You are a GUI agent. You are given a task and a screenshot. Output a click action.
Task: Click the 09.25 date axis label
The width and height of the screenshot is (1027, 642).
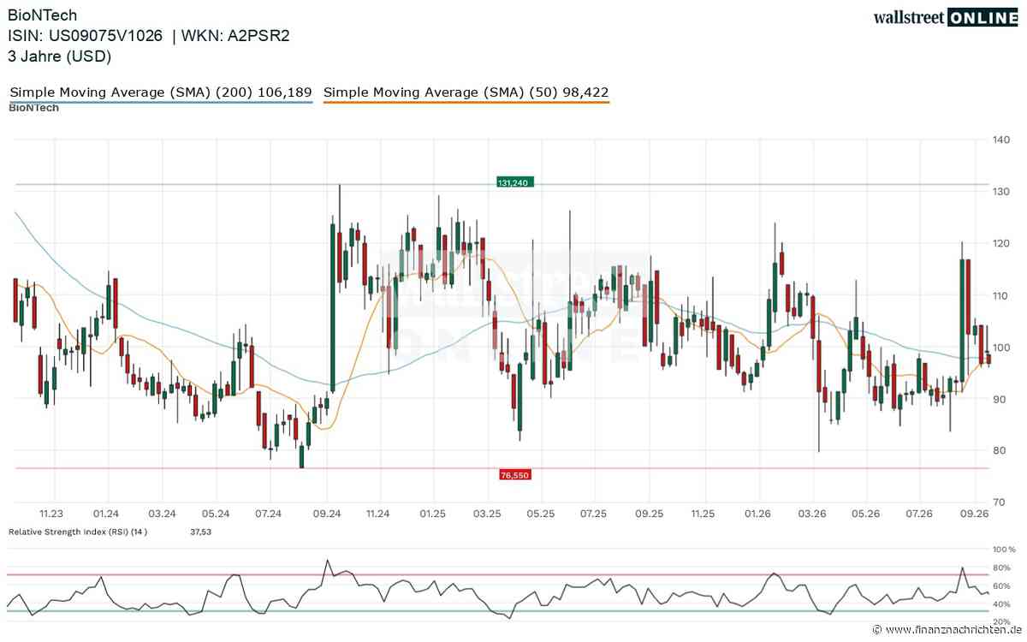[649, 514]
